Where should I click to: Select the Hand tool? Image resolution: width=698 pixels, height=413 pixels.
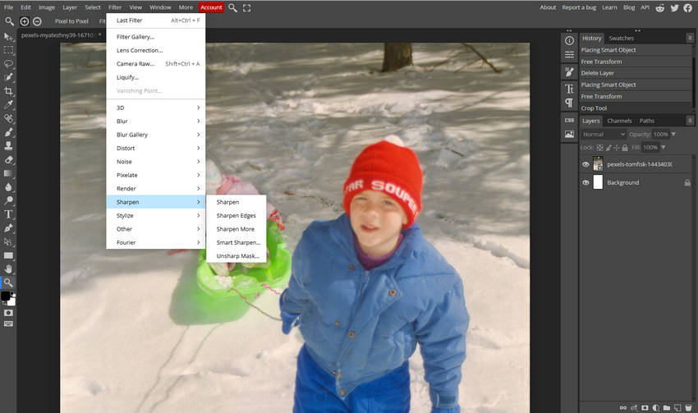click(x=8, y=268)
